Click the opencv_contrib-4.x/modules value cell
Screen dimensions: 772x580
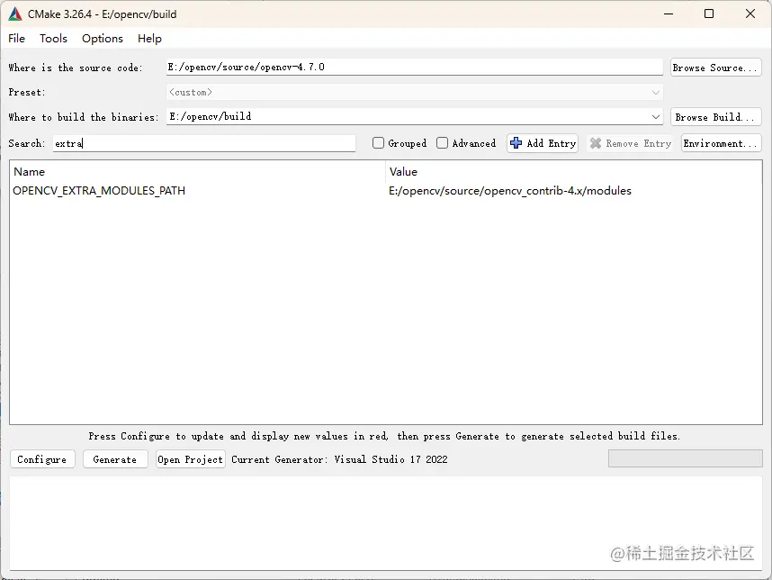coord(510,191)
